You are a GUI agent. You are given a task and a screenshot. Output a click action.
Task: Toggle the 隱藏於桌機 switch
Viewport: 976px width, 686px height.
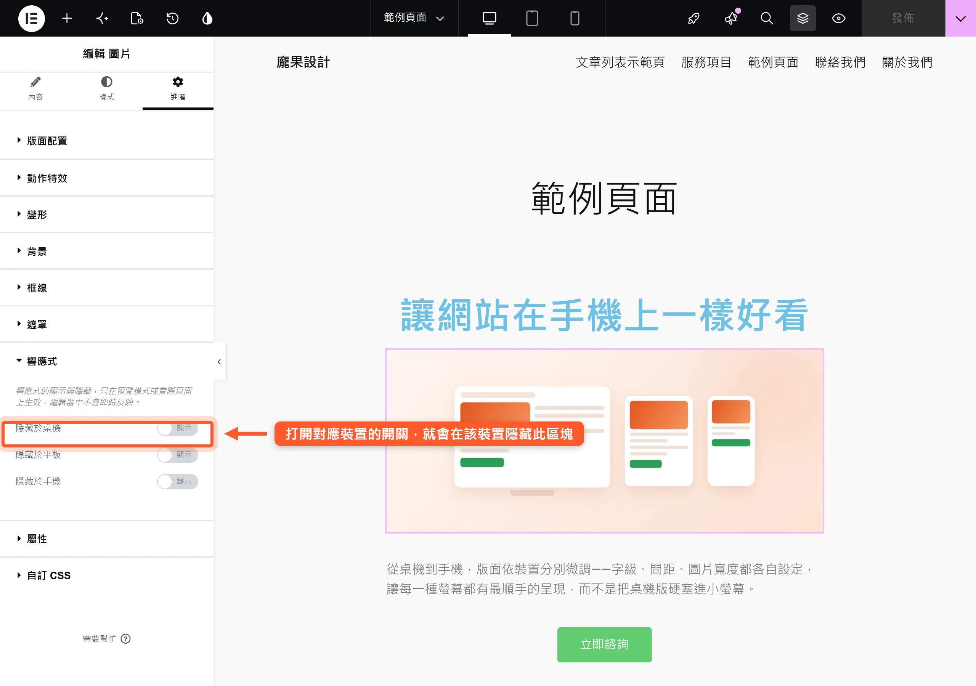tap(178, 428)
